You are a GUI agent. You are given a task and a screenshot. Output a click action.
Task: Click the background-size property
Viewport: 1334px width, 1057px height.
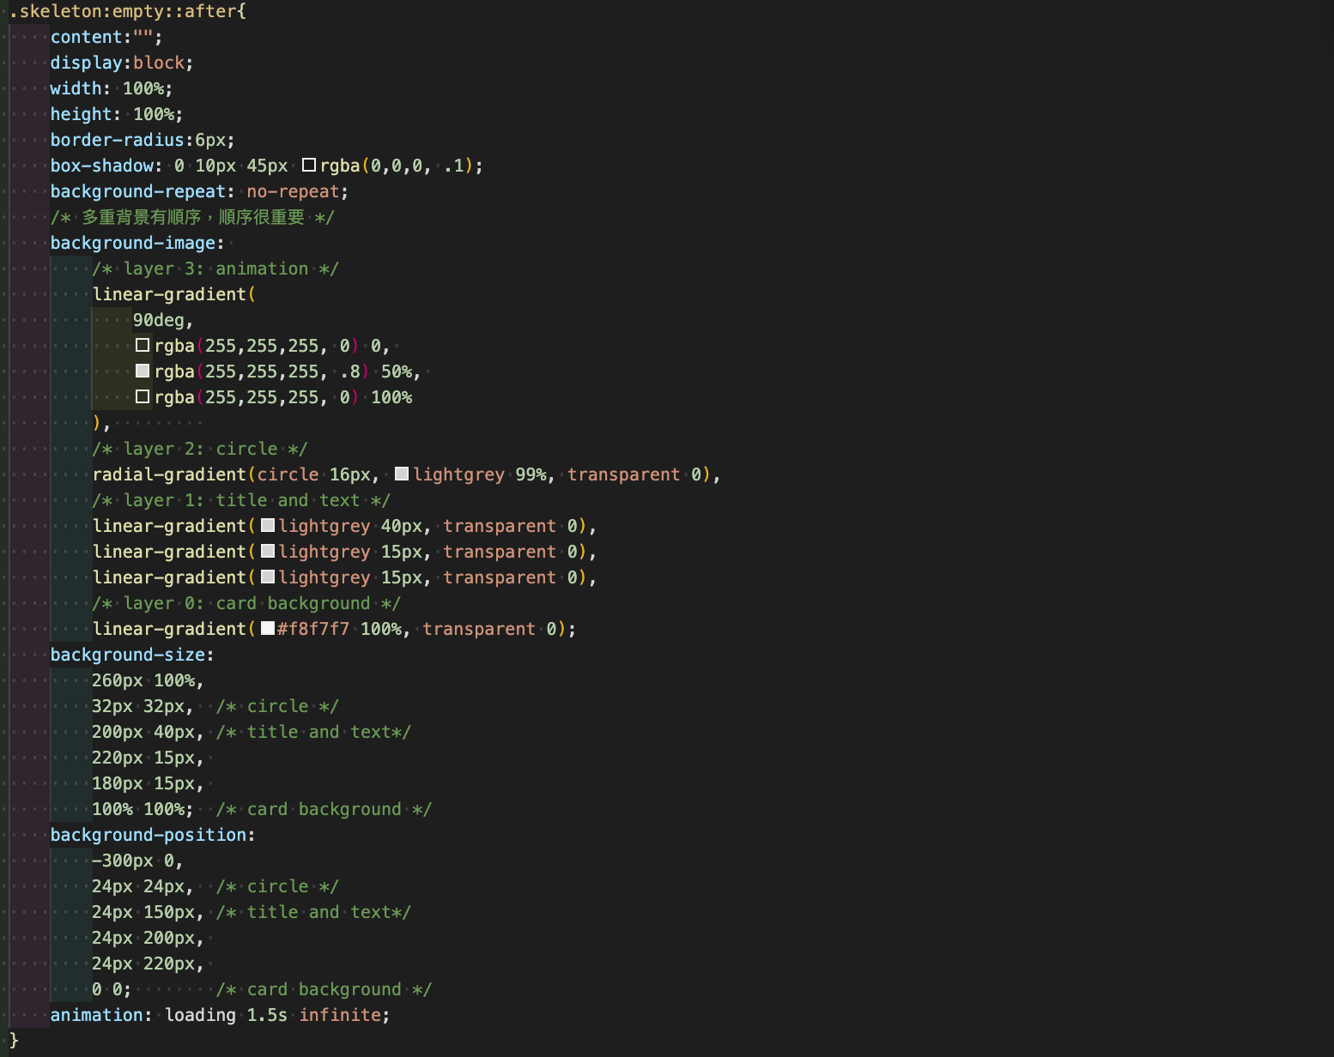127,655
